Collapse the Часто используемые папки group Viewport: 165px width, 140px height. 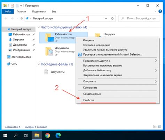39,27
